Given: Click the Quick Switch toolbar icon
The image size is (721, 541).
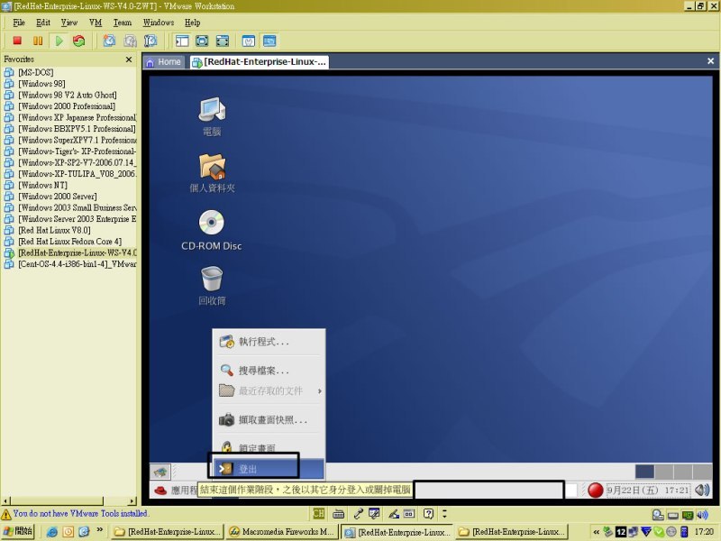Looking at the screenshot, I should pos(202,41).
